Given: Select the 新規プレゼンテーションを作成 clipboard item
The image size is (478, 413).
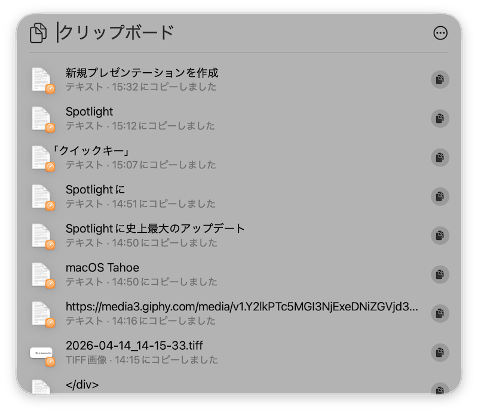Looking at the screenshot, I should click(x=142, y=73).
